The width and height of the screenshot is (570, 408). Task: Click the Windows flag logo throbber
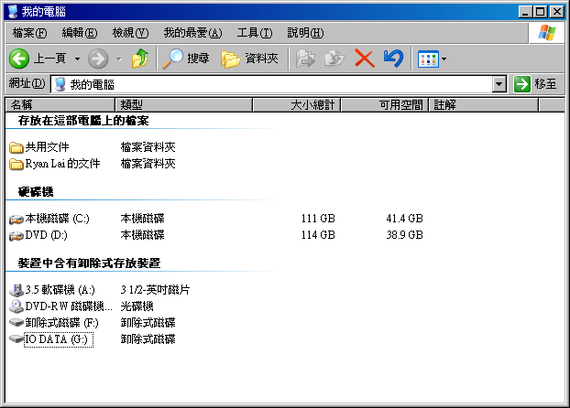pos(547,33)
